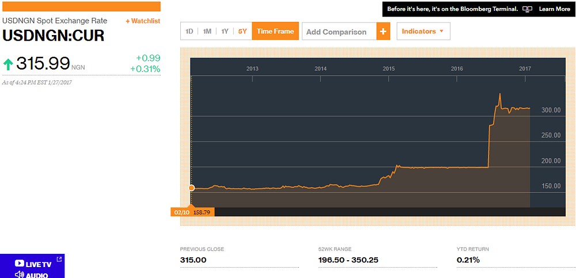This screenshot has height=278, width=576.
Task: Add USDNGN to Watchlist
Action: pos(143,21)
